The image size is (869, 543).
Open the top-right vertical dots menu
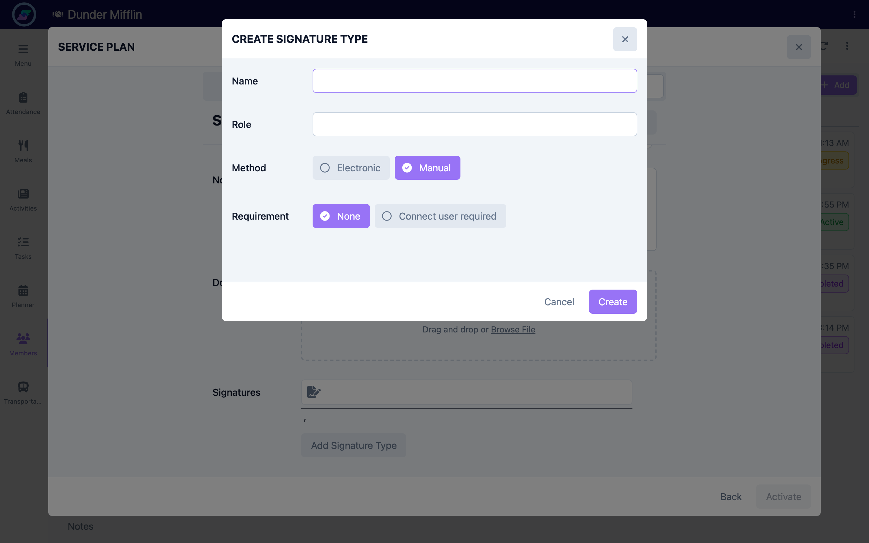pos(854,14)
